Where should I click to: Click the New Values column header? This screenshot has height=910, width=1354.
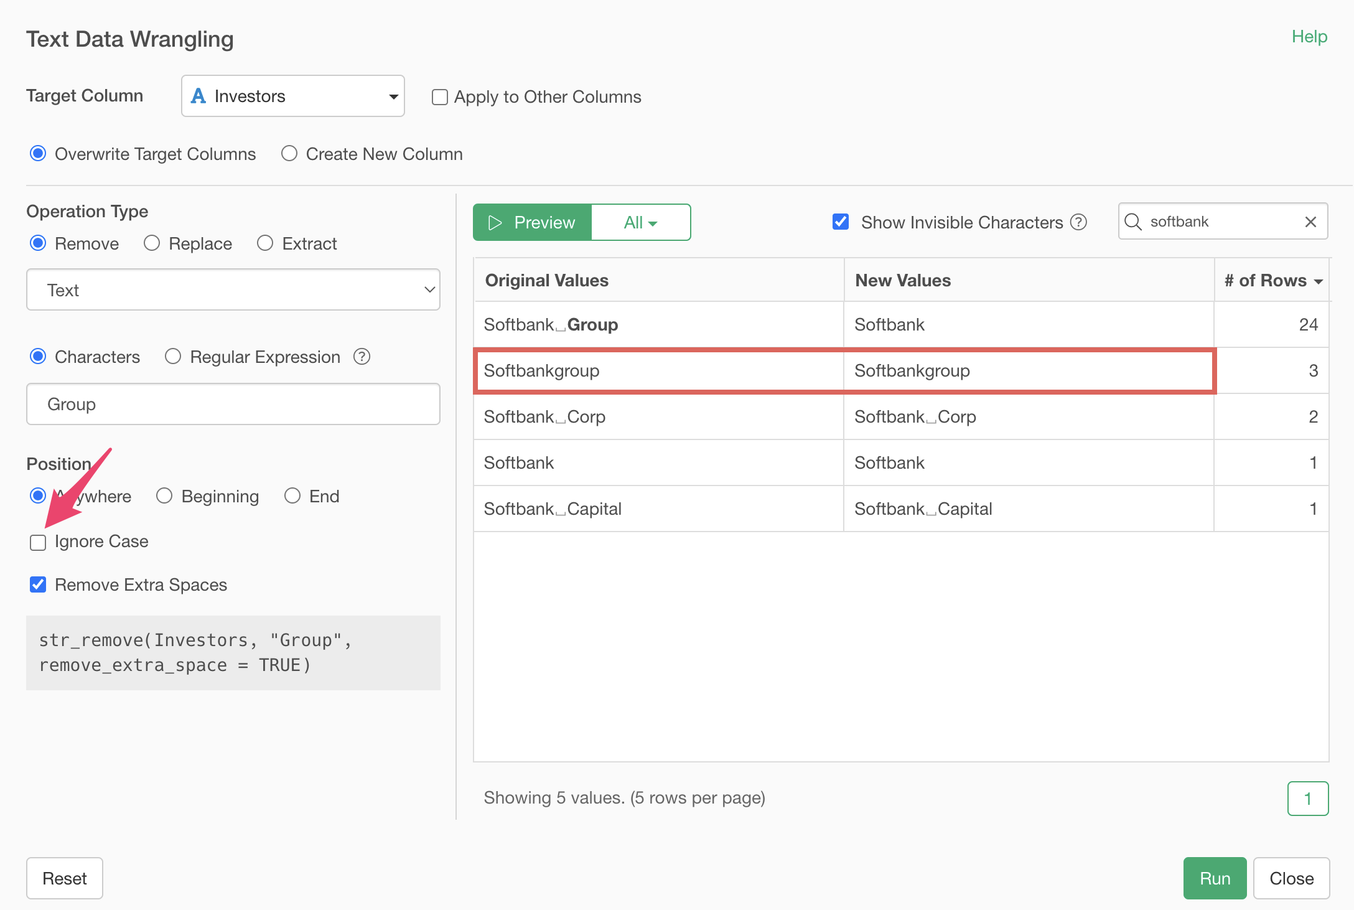click(1029, 280)
